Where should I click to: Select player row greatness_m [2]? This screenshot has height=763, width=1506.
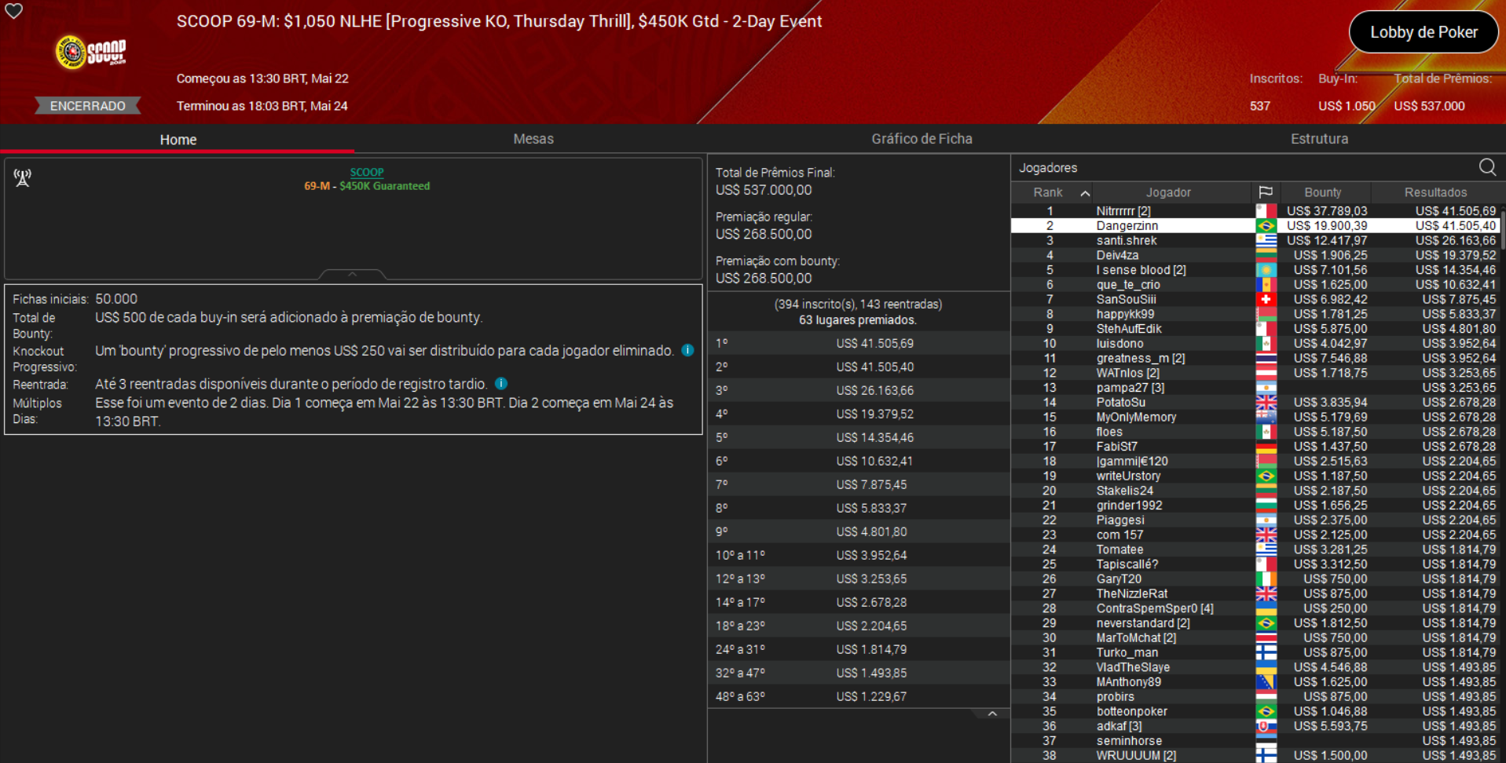pos(1255,359)
